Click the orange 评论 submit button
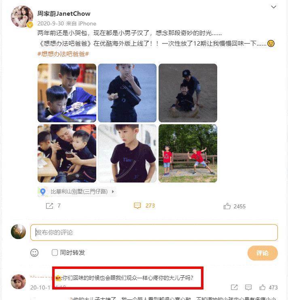Screen dimensions: 288x300 pyautogui.click(x=263, y=253)
